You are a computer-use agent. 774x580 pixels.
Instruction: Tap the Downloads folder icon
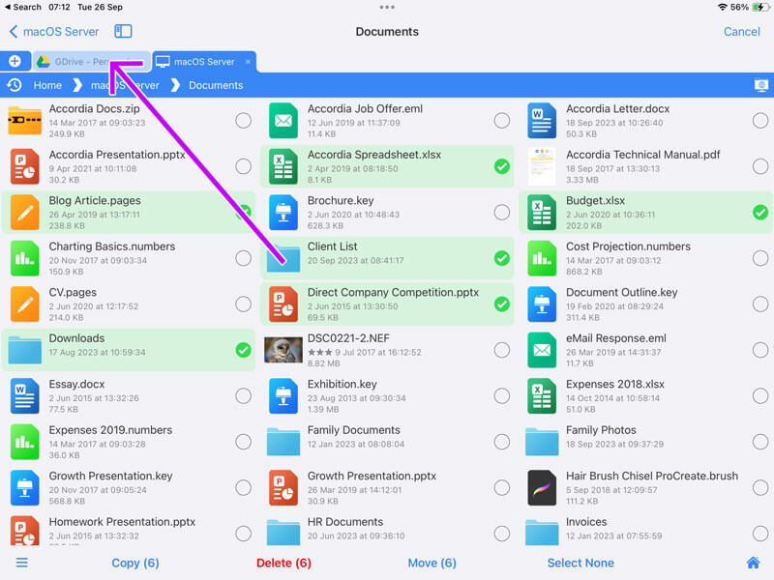click(25, 349)
